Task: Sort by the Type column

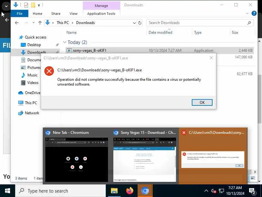Action: coord(198,33)
